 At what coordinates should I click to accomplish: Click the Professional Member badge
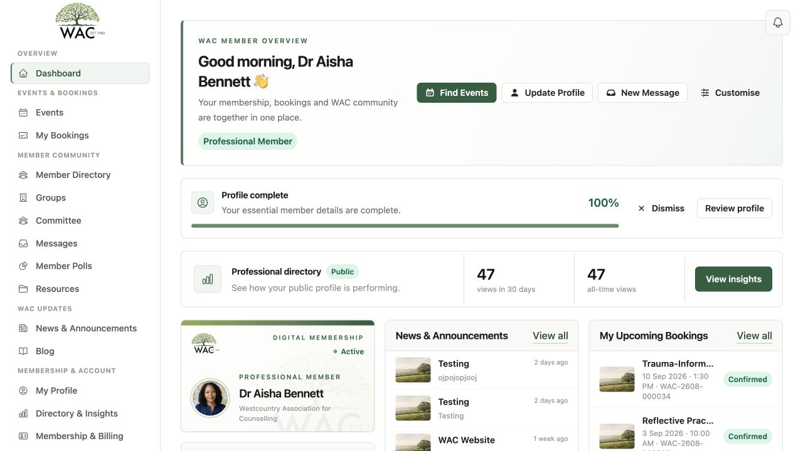(x=248, y=142)
